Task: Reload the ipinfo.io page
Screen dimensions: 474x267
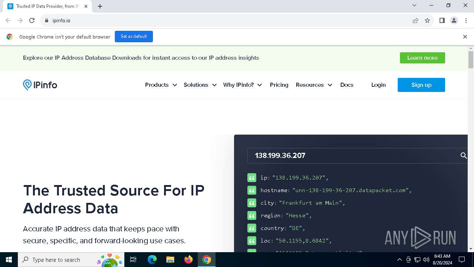Action: tap(32, 20)
